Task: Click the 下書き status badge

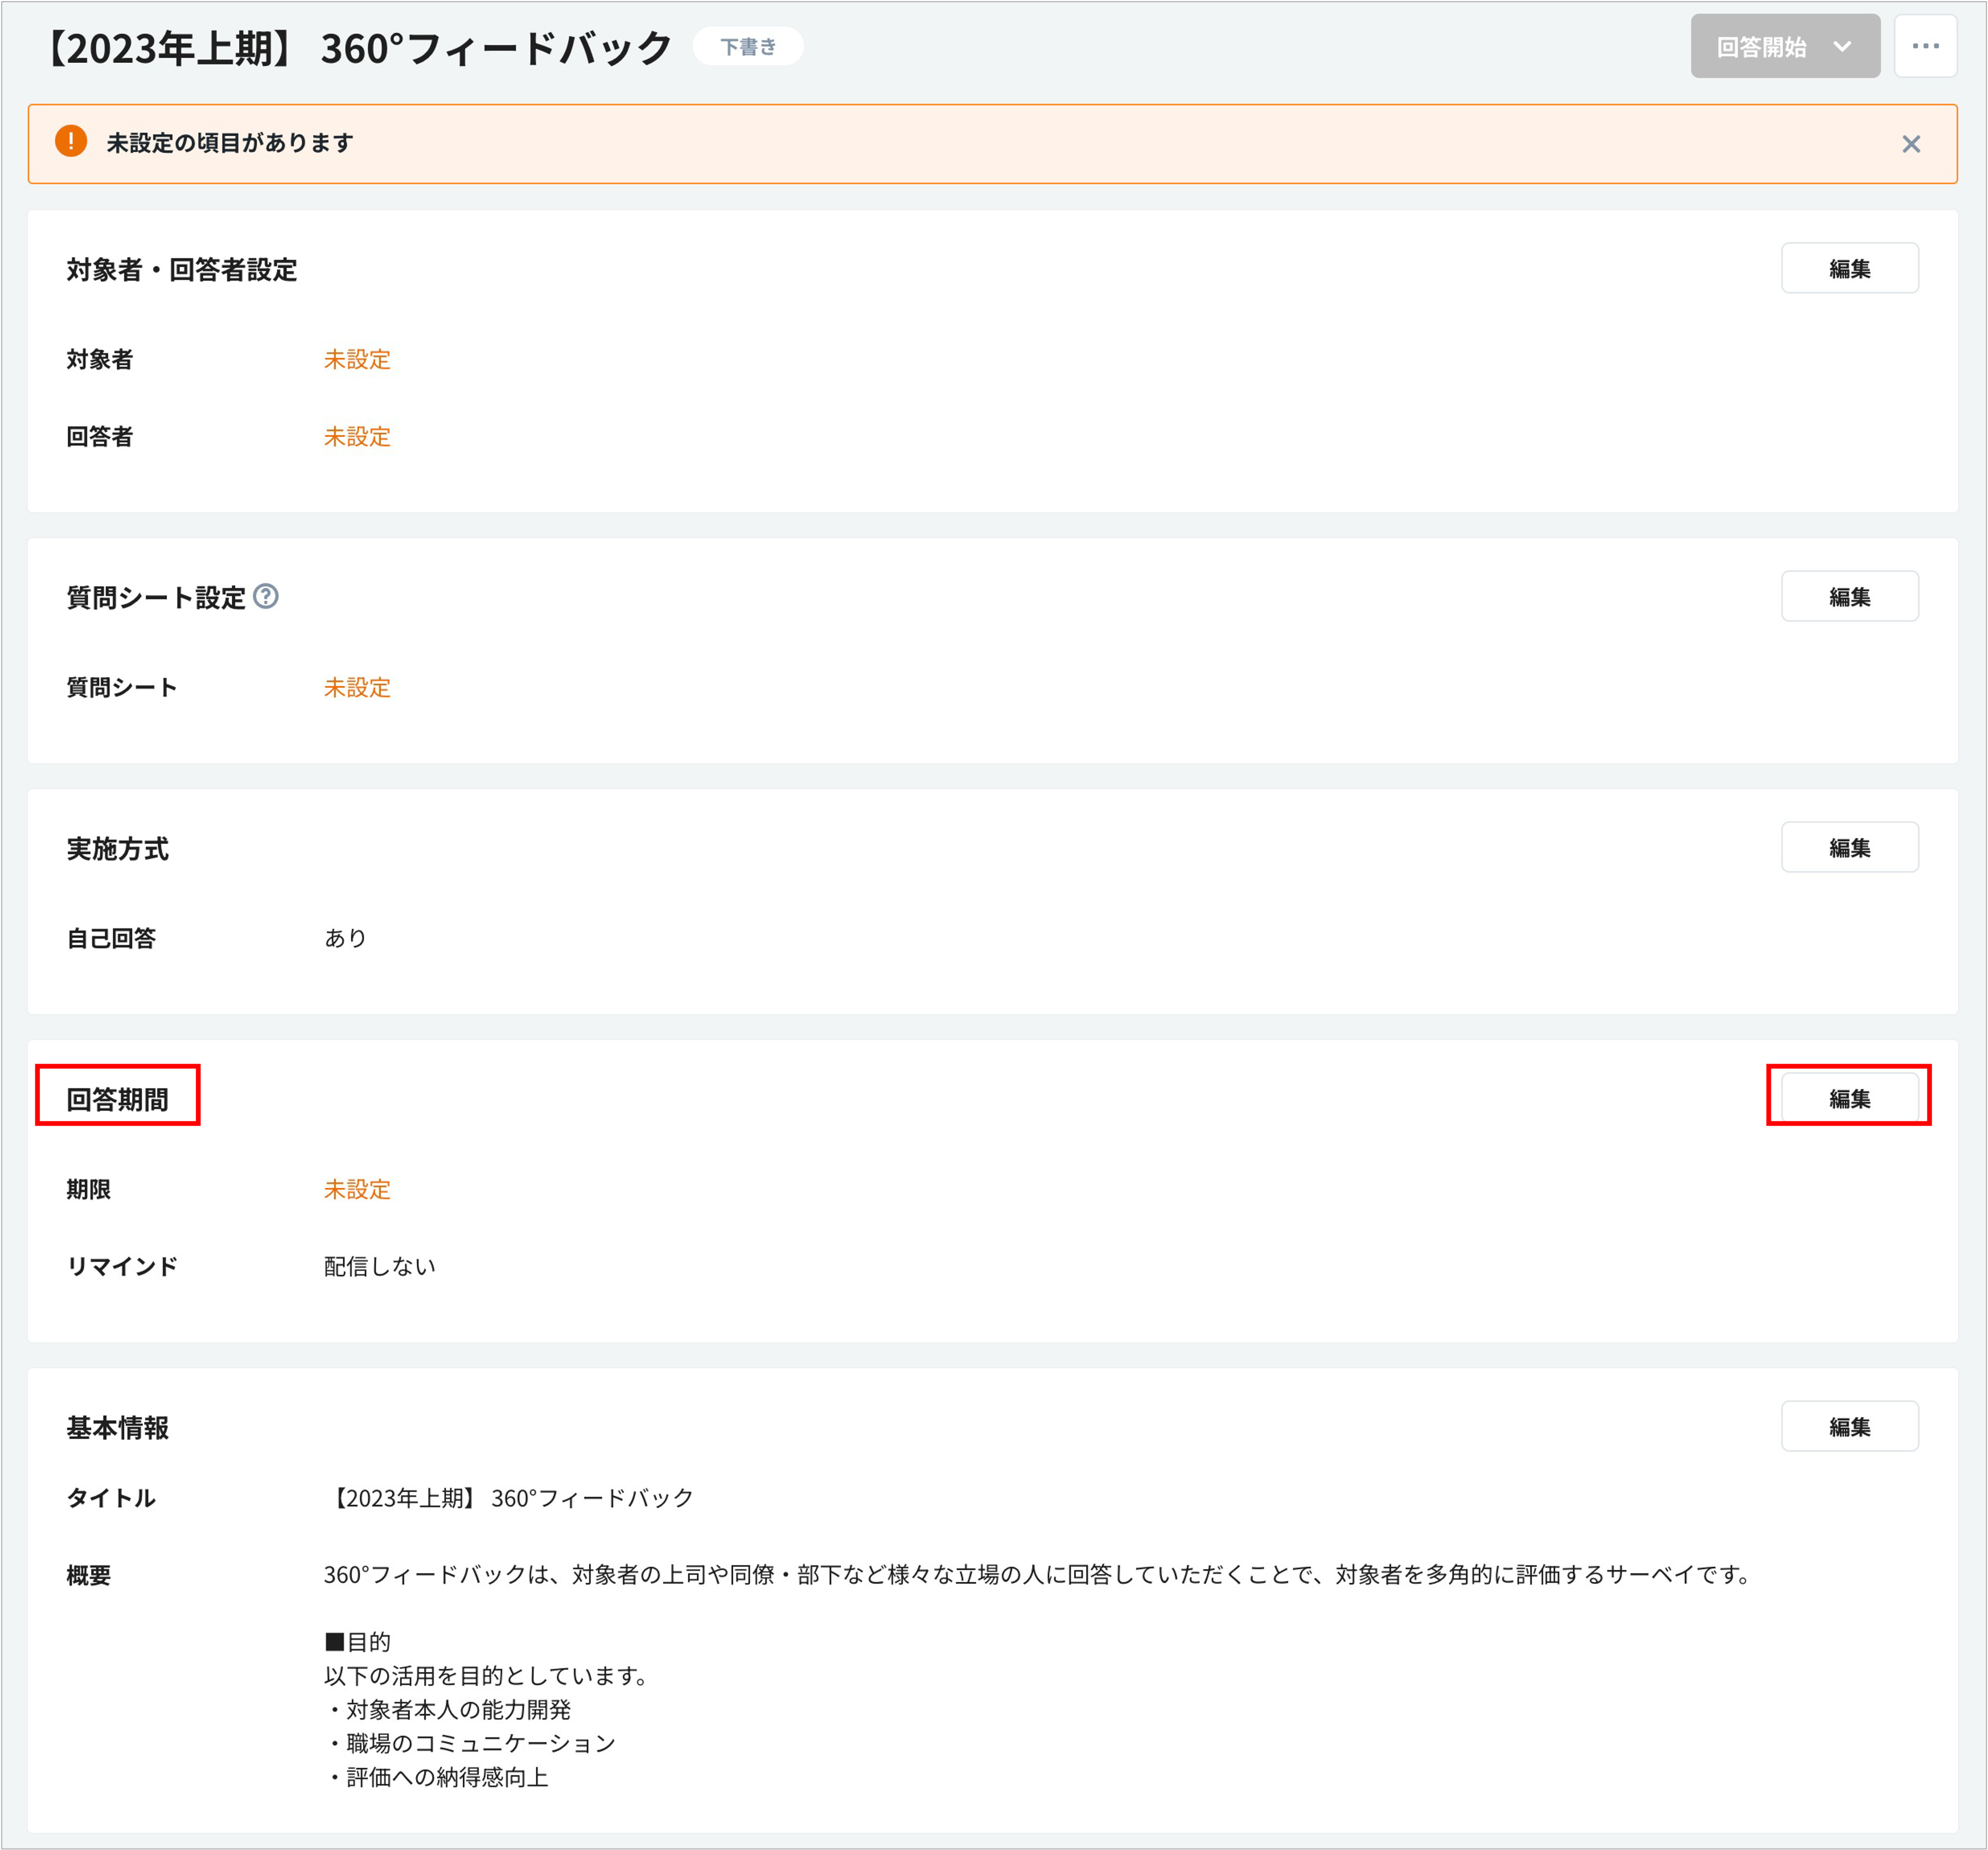Action: point(747,47)
